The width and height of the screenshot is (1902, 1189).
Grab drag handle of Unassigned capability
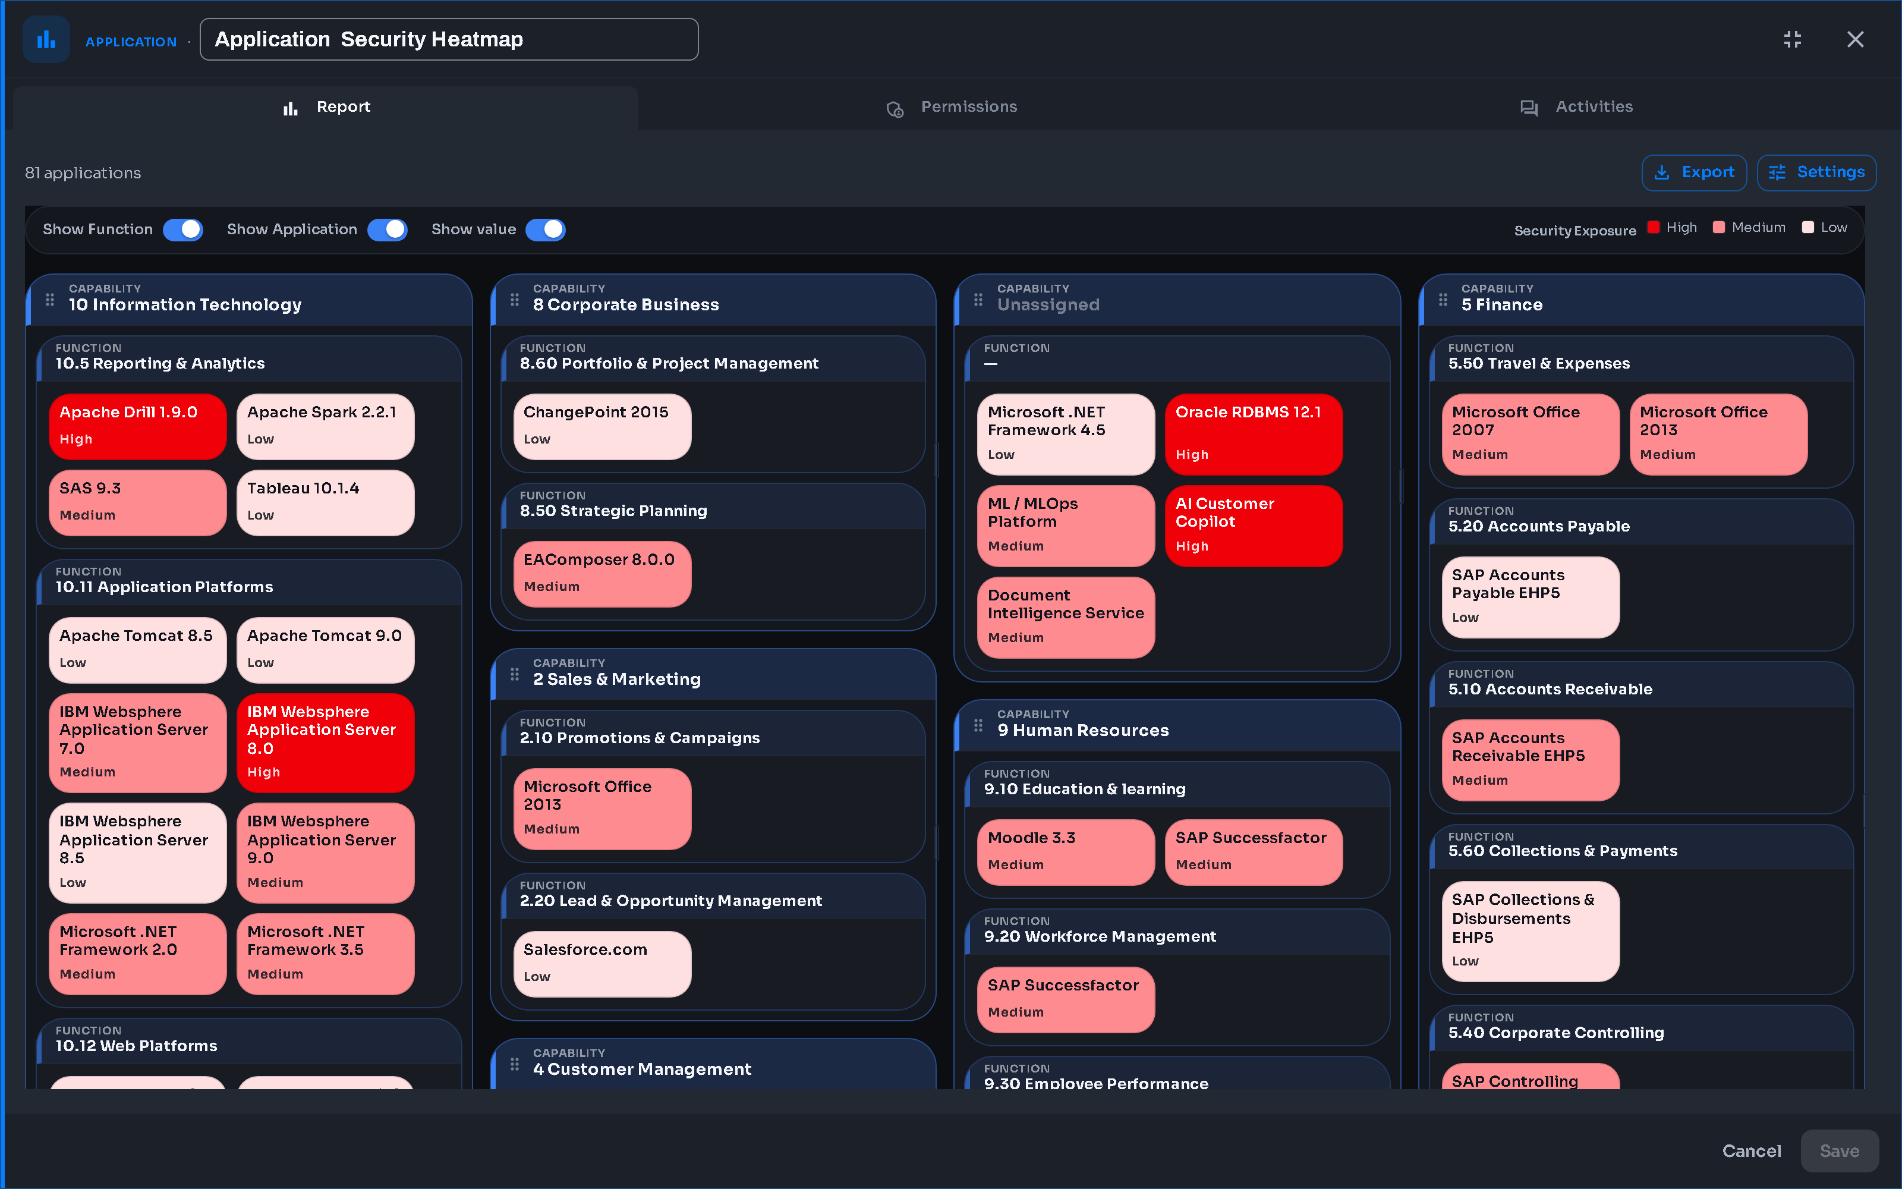click(978, 300)
